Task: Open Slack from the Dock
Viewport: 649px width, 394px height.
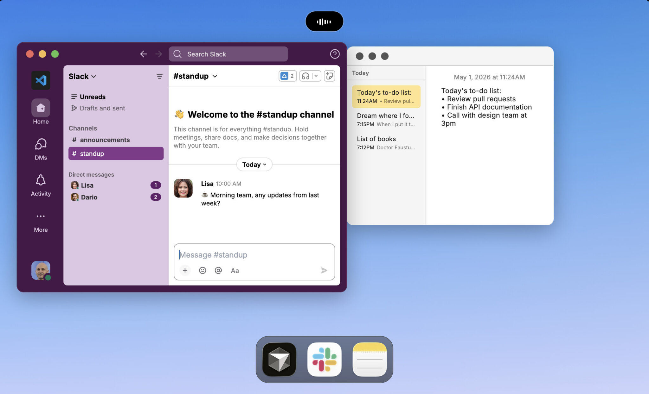Action: (324, 360)
